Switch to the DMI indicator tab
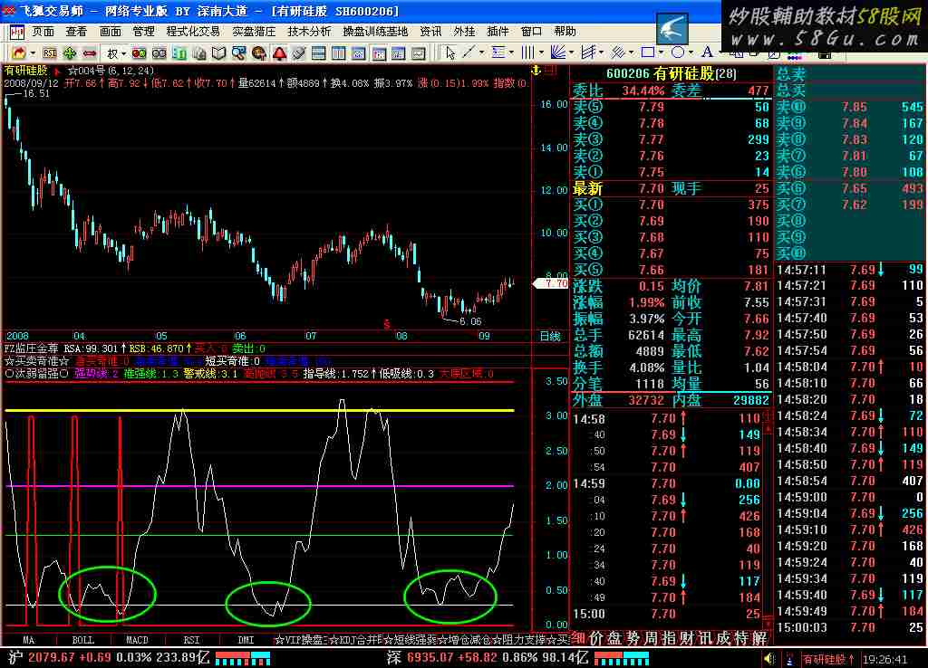This screenshot has height=668, width=928. click(246, 640)
